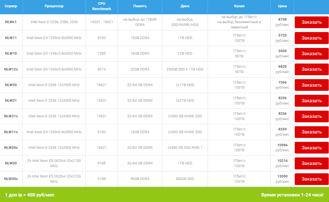Order the NLW30 server
329x202 pixels.
tap(311, 163)
